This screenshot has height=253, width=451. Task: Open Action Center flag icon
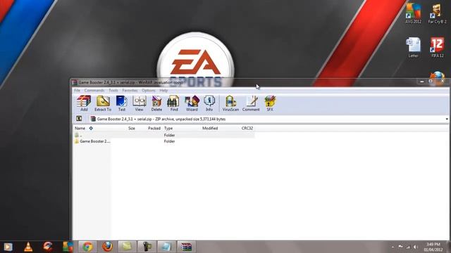(400, 247)
